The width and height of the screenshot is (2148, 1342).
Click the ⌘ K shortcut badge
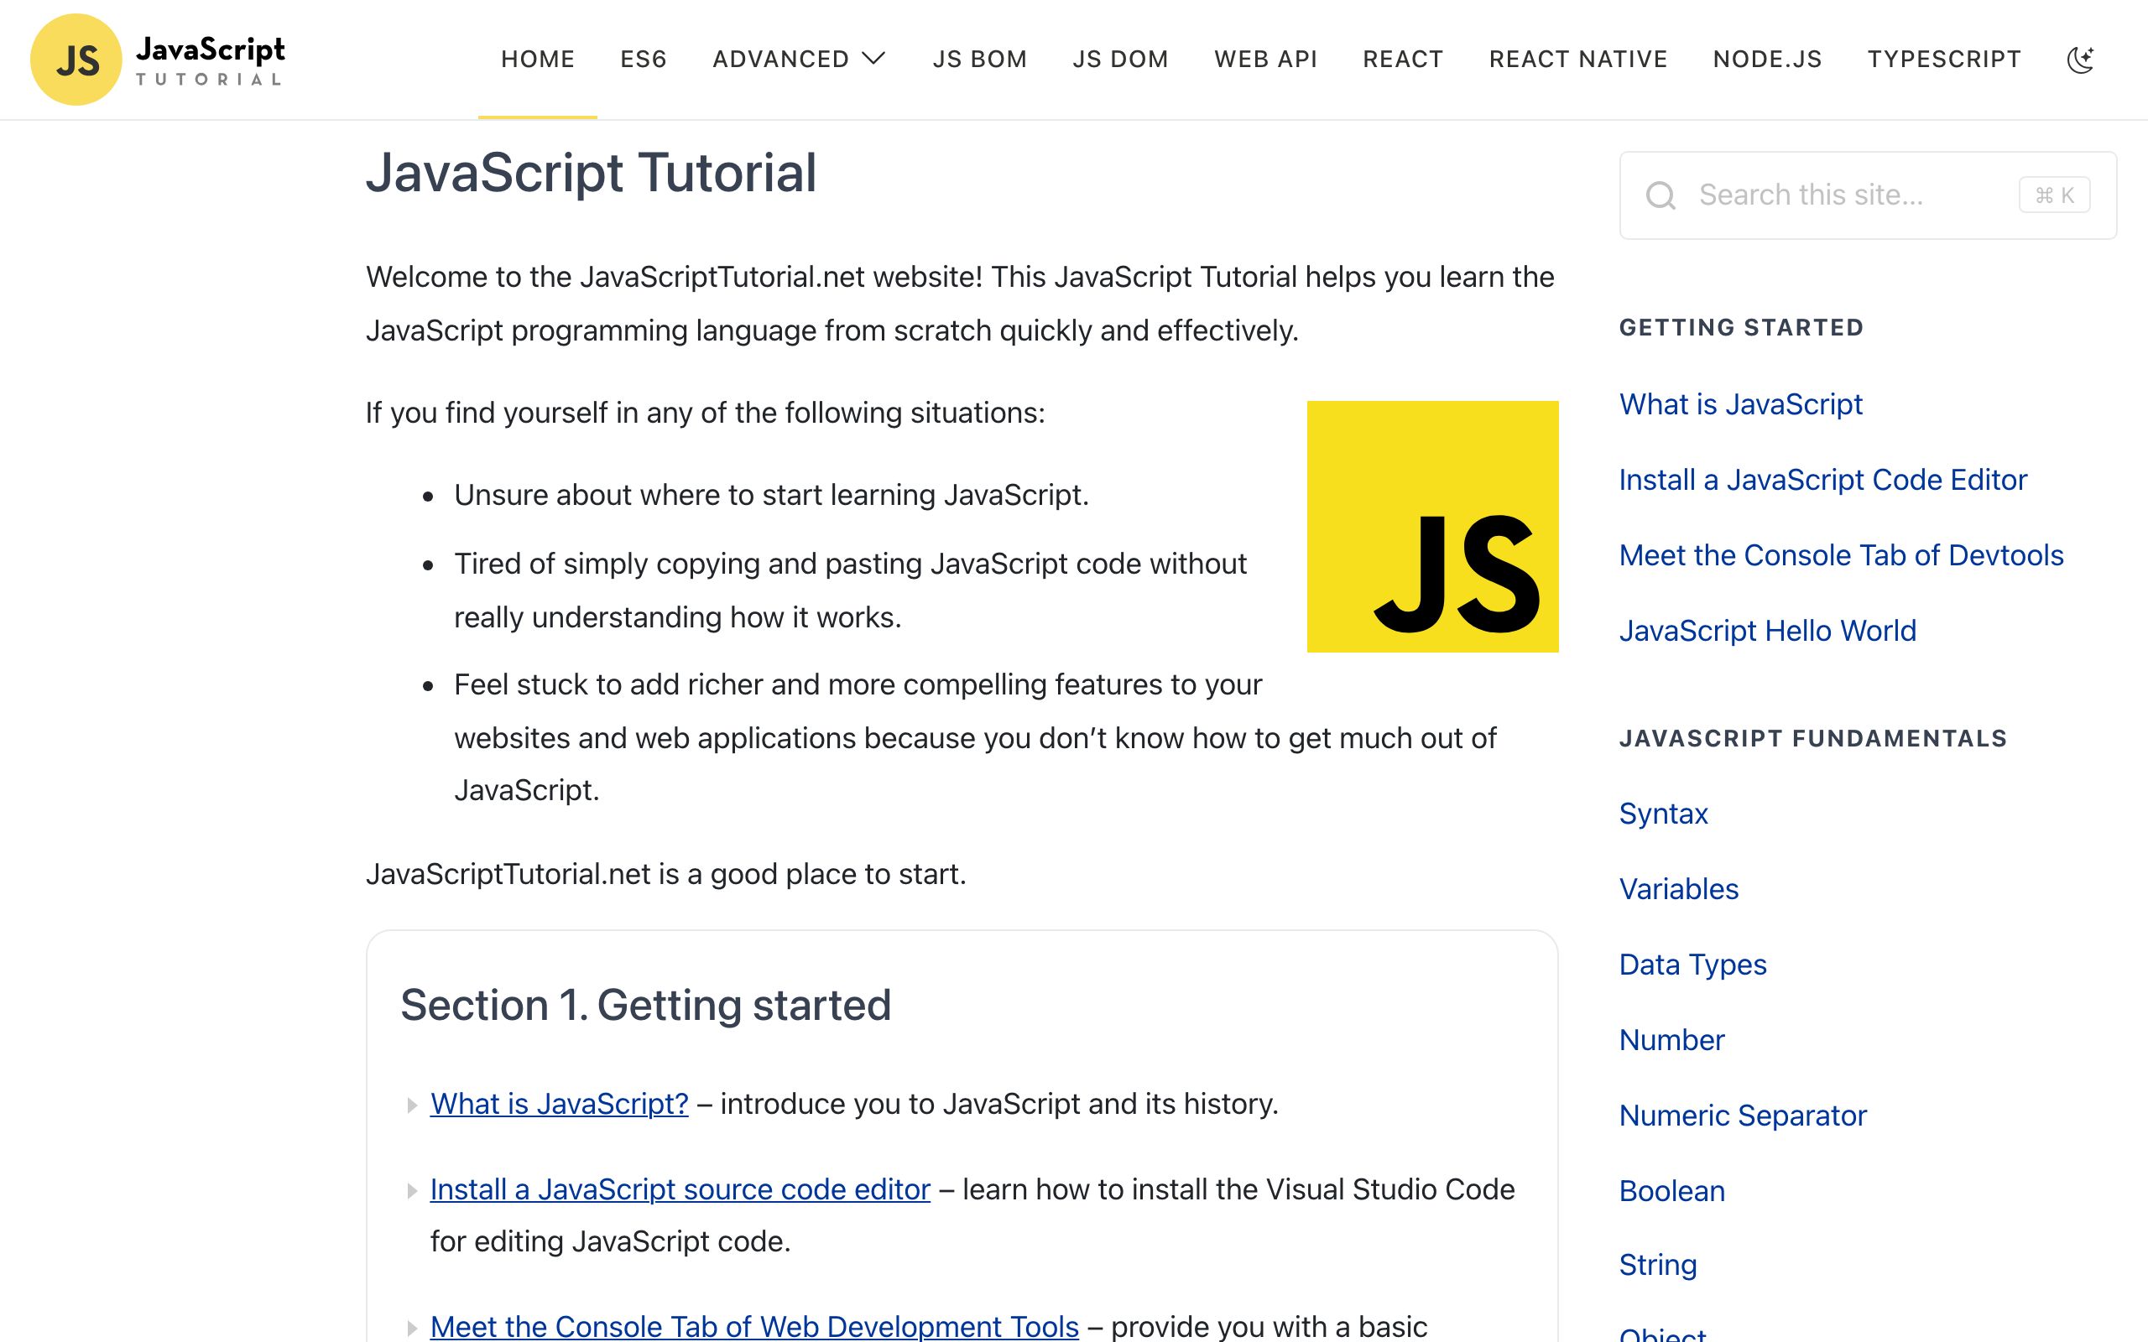(2054, 195)
